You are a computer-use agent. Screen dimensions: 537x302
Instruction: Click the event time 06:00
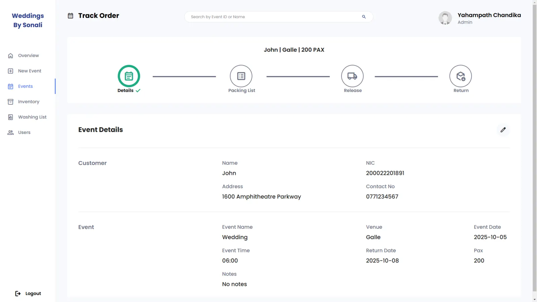[230, 261]
